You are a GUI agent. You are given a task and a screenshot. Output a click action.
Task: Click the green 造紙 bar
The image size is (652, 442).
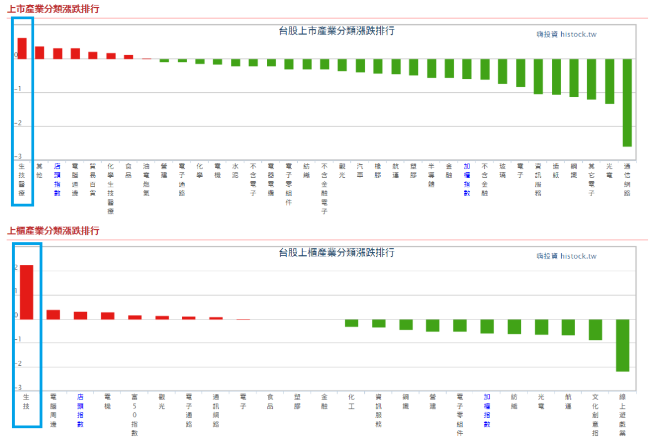pyautogui.click(x=556, y=77)
